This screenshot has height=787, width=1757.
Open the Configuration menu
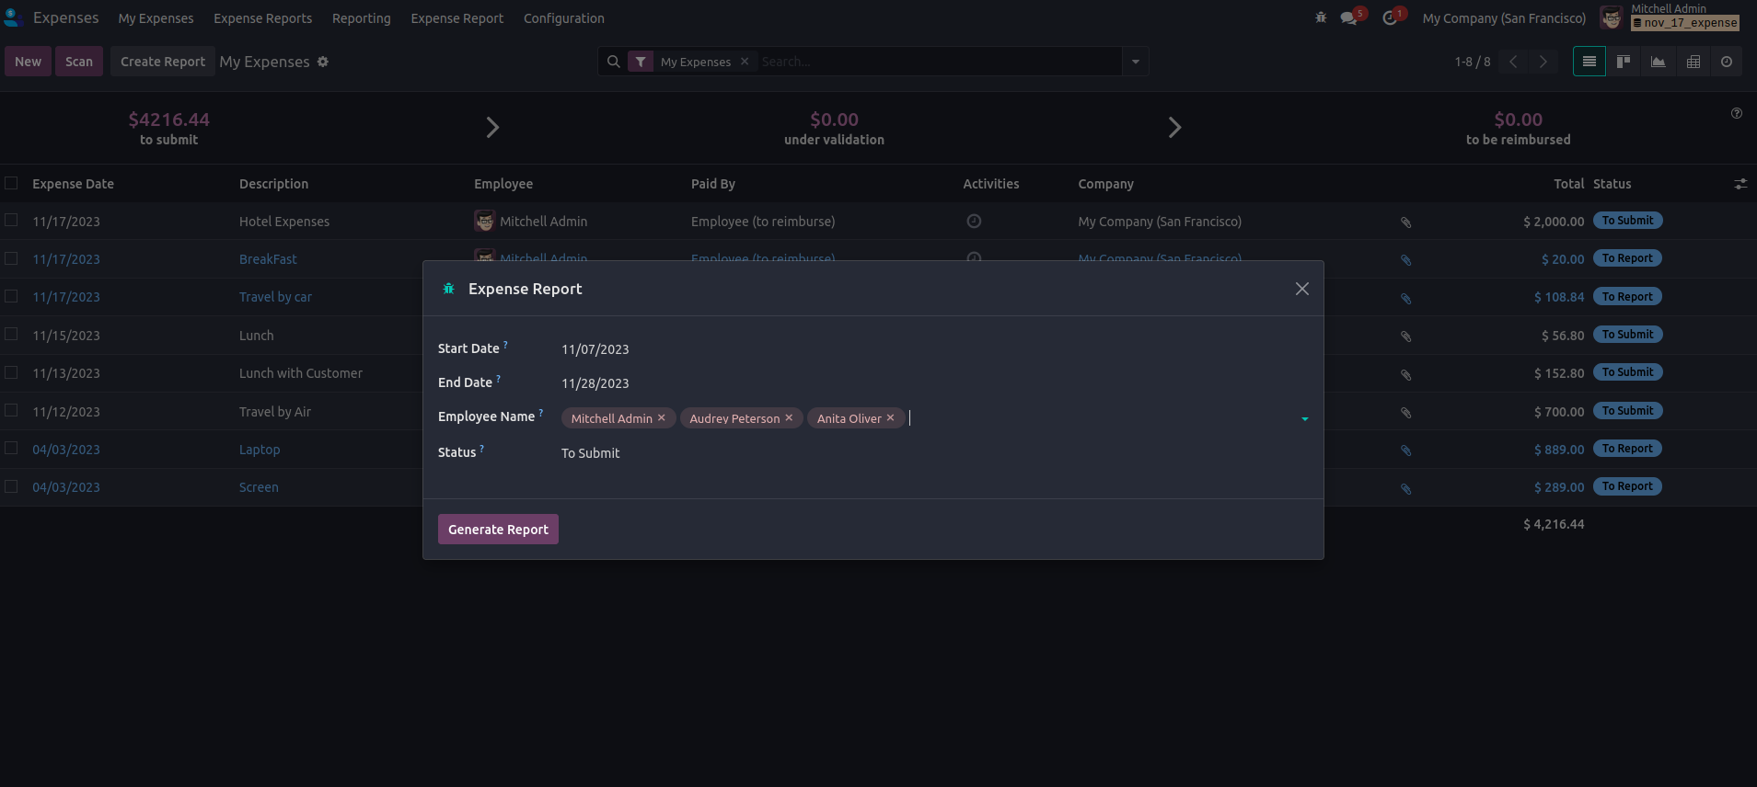click(564, 18)
